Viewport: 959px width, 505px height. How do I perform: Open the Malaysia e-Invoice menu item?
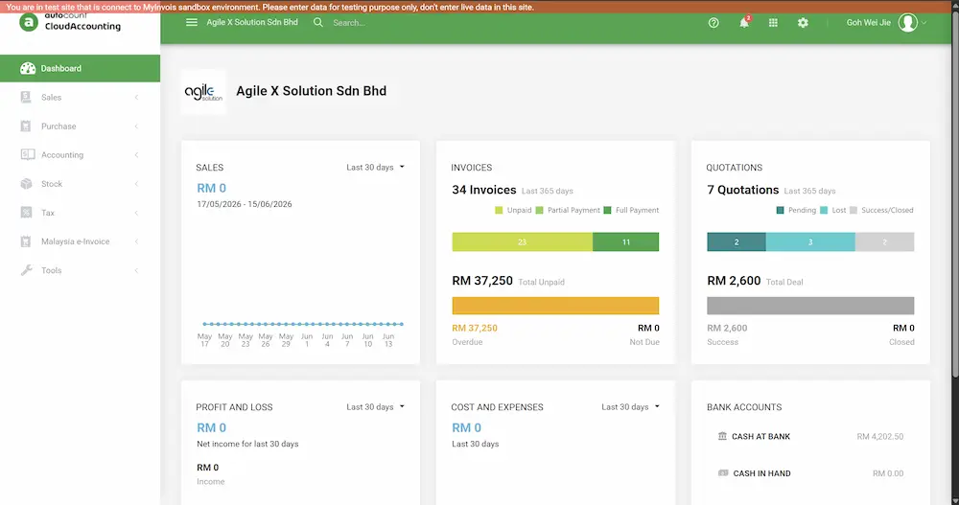tap(81, 241)
